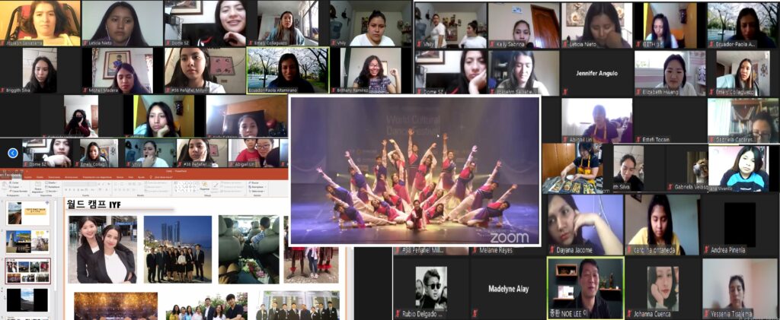Click muted mic icon beside Carolina ontaneda
Image resolution: width=780 pixels, height=320 pixels.
(x=630, y=250)
